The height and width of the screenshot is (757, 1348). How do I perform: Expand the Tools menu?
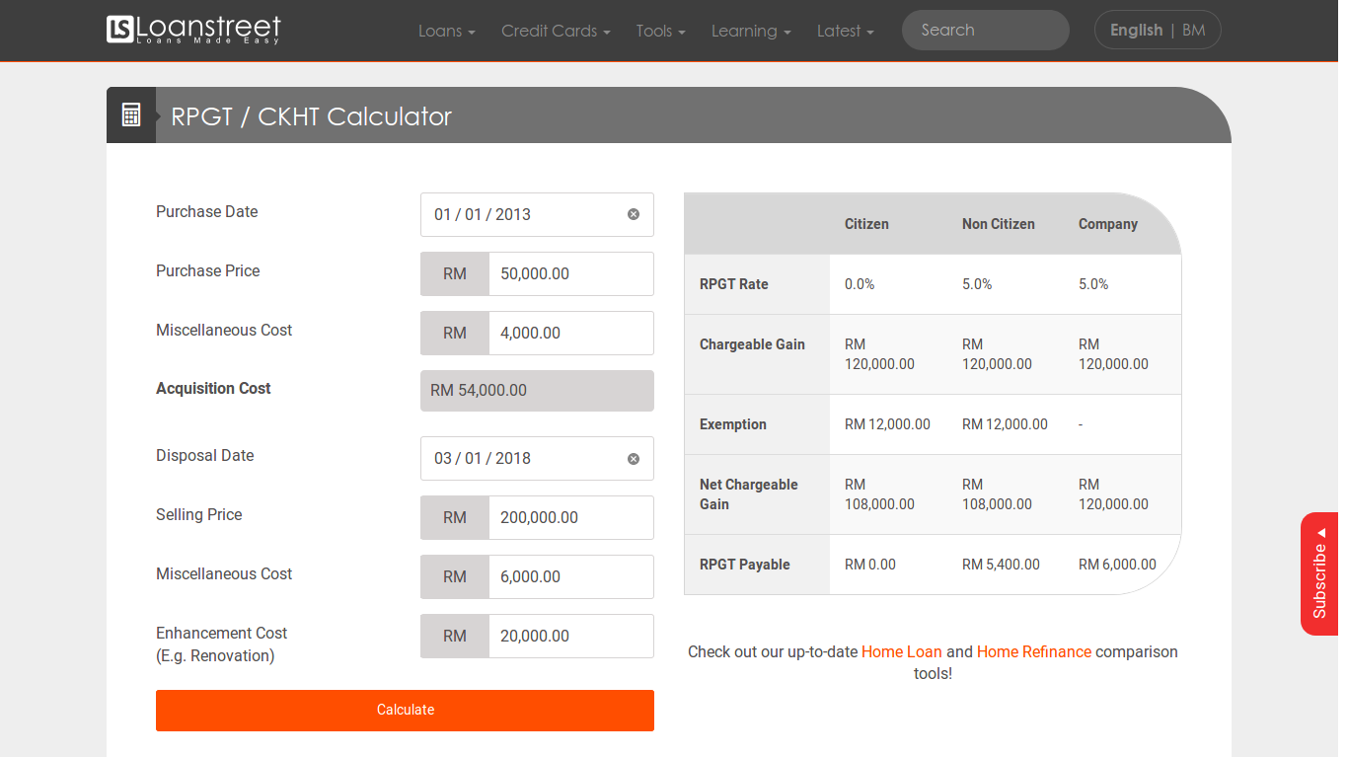(660, 31)
